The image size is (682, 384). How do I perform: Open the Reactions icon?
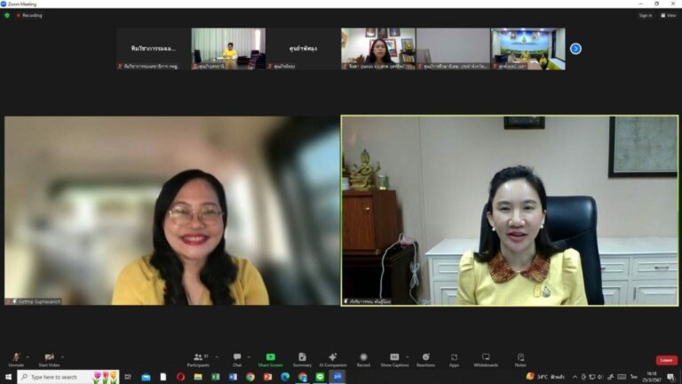tap(426, 357)
